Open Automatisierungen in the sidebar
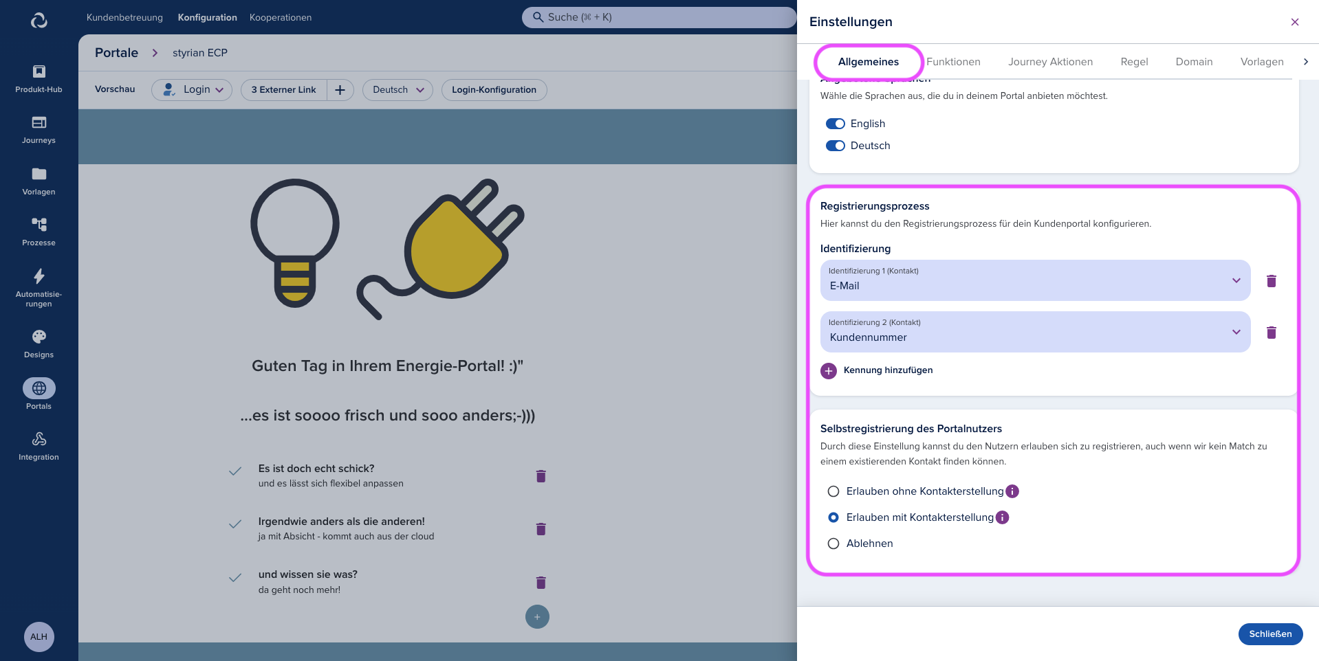This screenshot has height=661, width=1319. [x=39, y=288]
